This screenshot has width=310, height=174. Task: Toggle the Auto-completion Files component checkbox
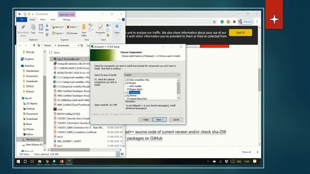click(128, 80)
